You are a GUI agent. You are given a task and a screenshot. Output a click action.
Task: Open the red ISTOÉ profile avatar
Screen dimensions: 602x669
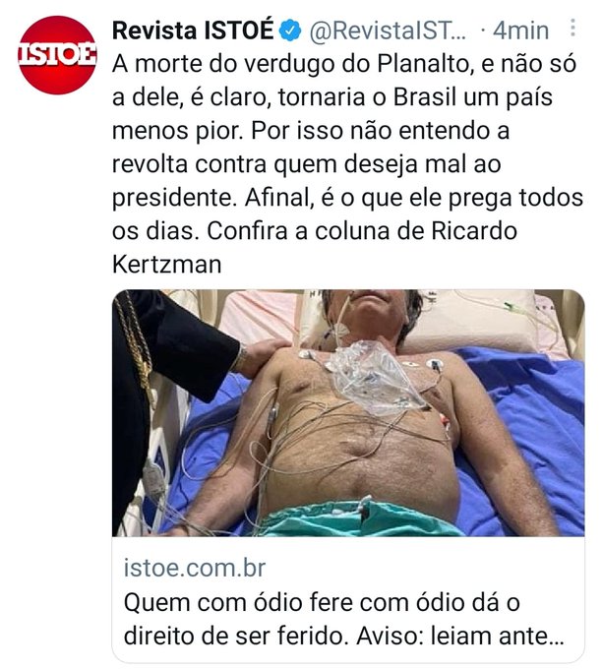coord(57,55)
